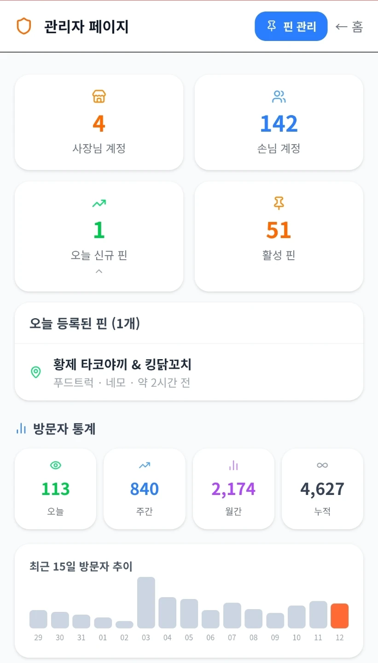Click the green location marker beside 황제 타코야끼
Viewport: 378px width, 663px height.
coord(35,372)
